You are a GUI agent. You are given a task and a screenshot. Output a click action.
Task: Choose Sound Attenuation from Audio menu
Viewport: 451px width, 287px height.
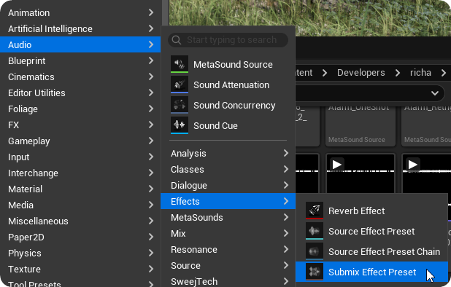(x=228, y=84)
